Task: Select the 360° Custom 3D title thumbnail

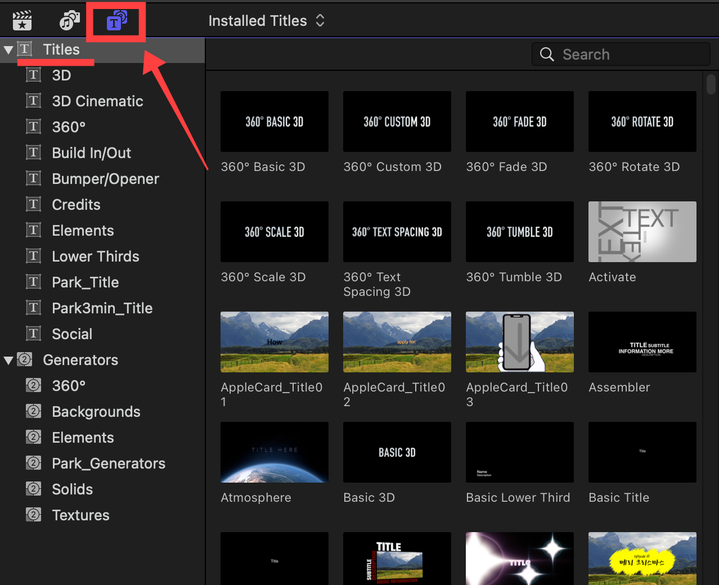Action: click(397, 121)
